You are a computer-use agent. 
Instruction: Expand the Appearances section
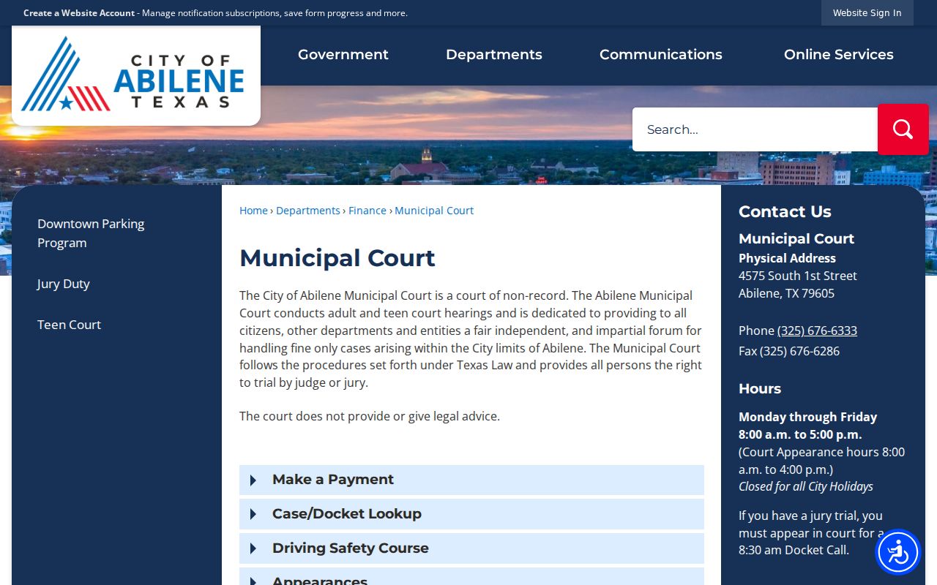coord(471,577)
